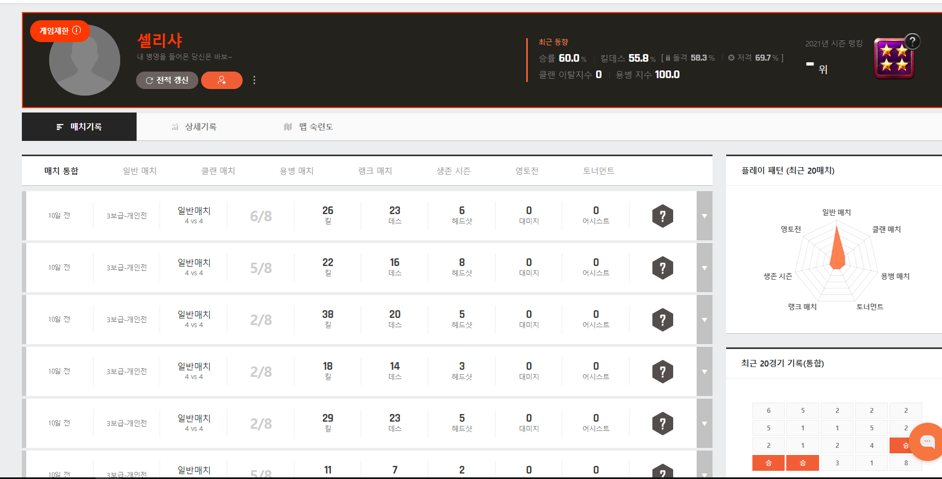Select the 클랜 매치 filter
942x479 pixels.
point(218,171)
